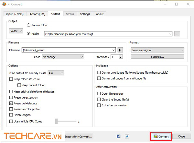Adjust the CPU cores slider handle
This screenshot has height=143, width=194.
(x=56, y=121)
